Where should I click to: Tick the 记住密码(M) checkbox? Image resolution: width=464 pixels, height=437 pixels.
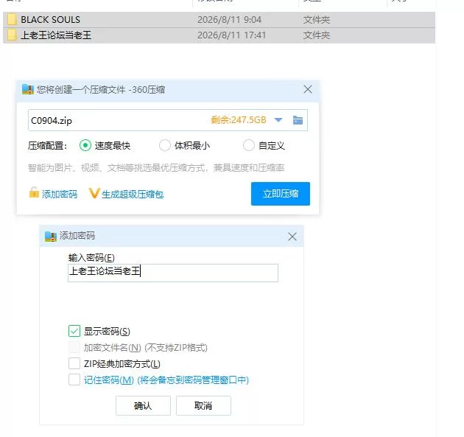tap(74, 380)
